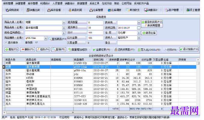Expand the 商品编码 dropdown
Image resolution: width=204 pixels, height=120 pixels.
click(46, 38)
